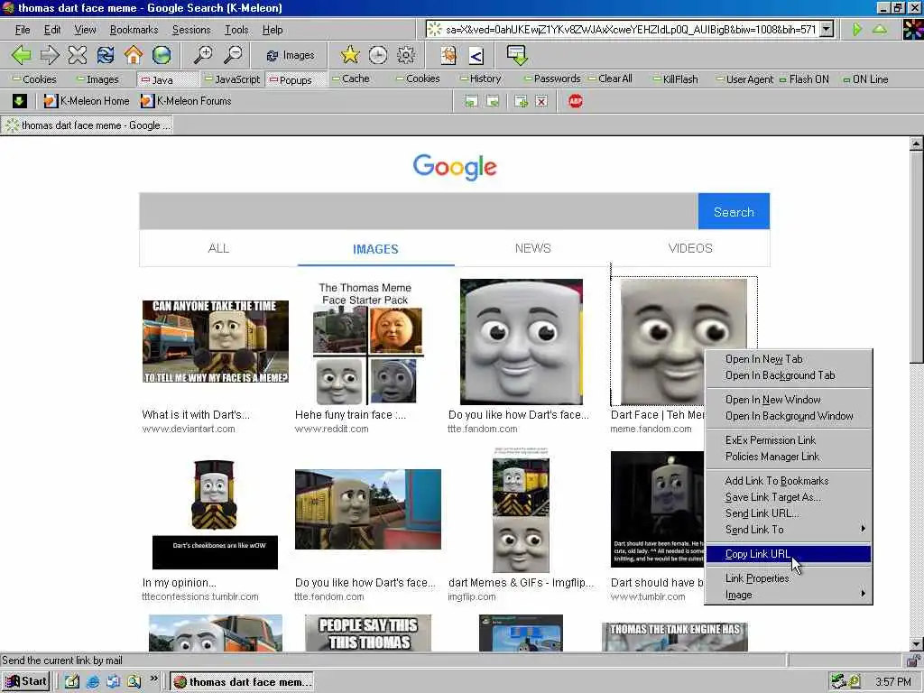The image size is (924, 693).
Task: Click the Forward arrow icon
Action: pyautogui.click(x=50, y=55)
